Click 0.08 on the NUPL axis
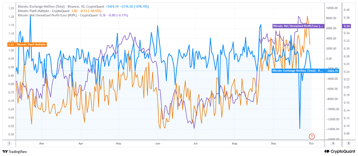This screenshot has height=156, width=358. (x=346, y=133)
